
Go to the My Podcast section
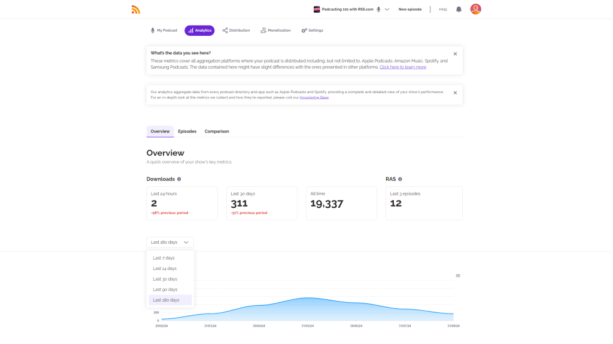[163, 30]
